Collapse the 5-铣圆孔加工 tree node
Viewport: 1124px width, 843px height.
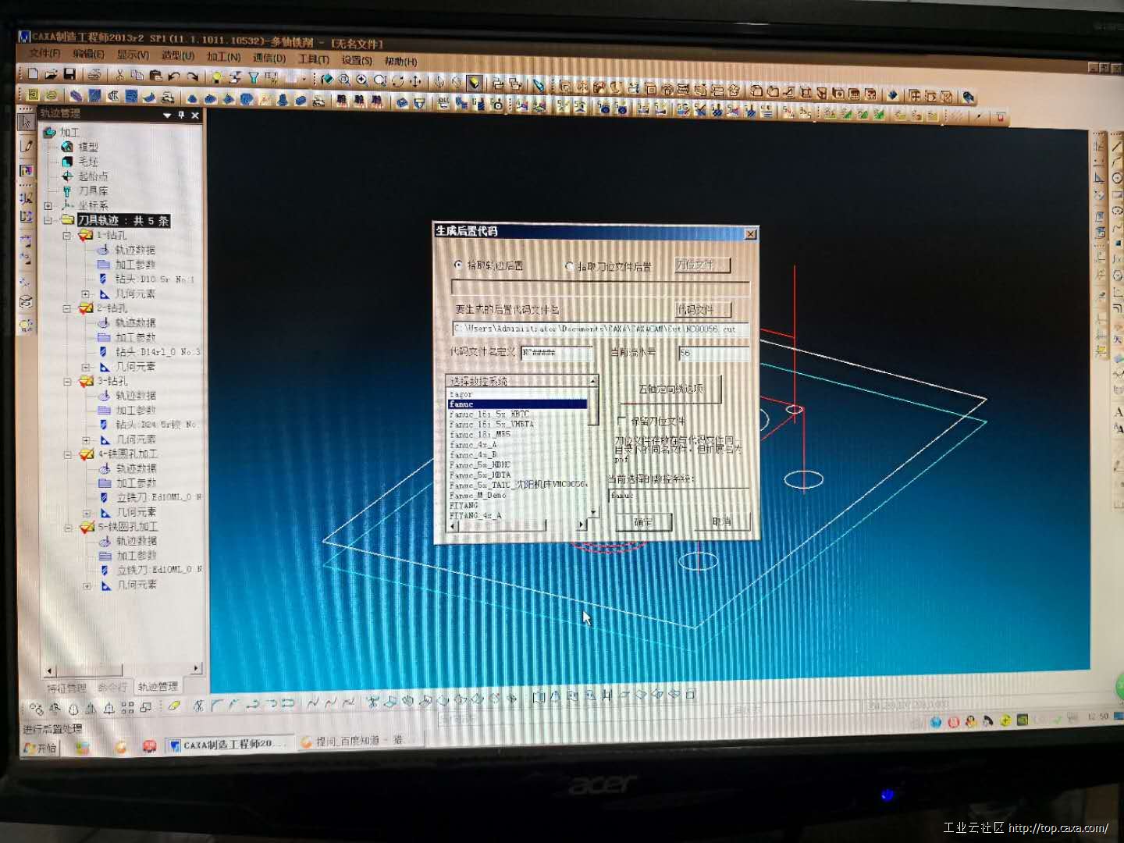coord(69,528)
